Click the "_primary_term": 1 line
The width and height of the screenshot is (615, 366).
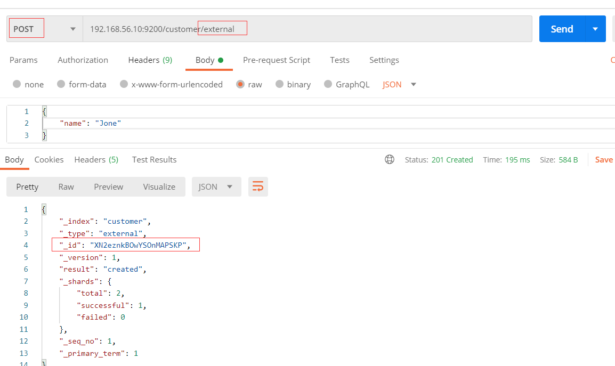coord(99,353)
